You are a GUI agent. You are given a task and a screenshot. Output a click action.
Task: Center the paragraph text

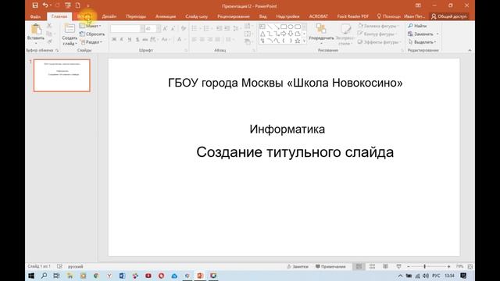pos(202,40)
